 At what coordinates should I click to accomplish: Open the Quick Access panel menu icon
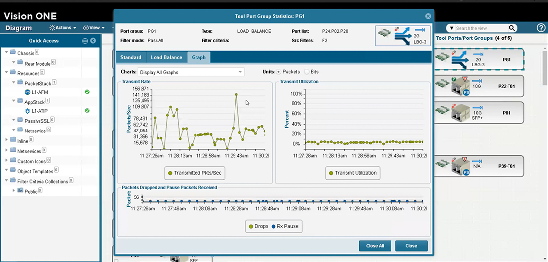pyautogui.click(x=85, y=41)
